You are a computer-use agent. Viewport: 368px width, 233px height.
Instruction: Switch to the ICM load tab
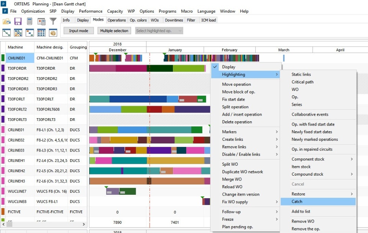(x=209, y=20)
